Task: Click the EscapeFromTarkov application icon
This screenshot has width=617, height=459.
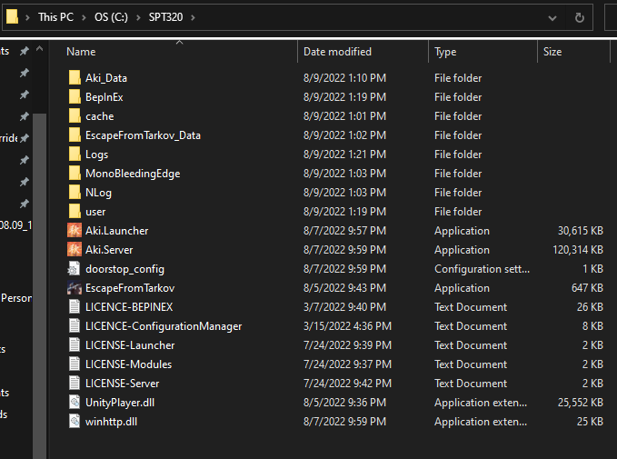Action: click(75, 288)
